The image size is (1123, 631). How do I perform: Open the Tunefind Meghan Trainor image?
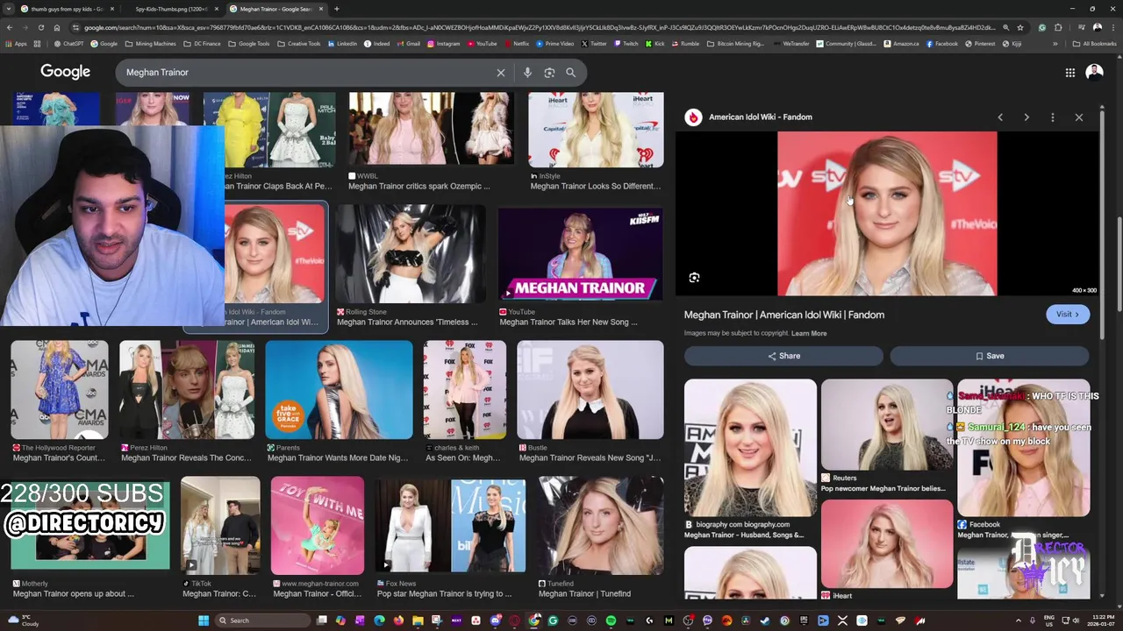(x=601, y=526)
